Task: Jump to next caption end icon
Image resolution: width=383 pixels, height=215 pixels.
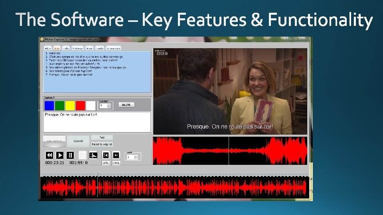Action: (116, 155)
